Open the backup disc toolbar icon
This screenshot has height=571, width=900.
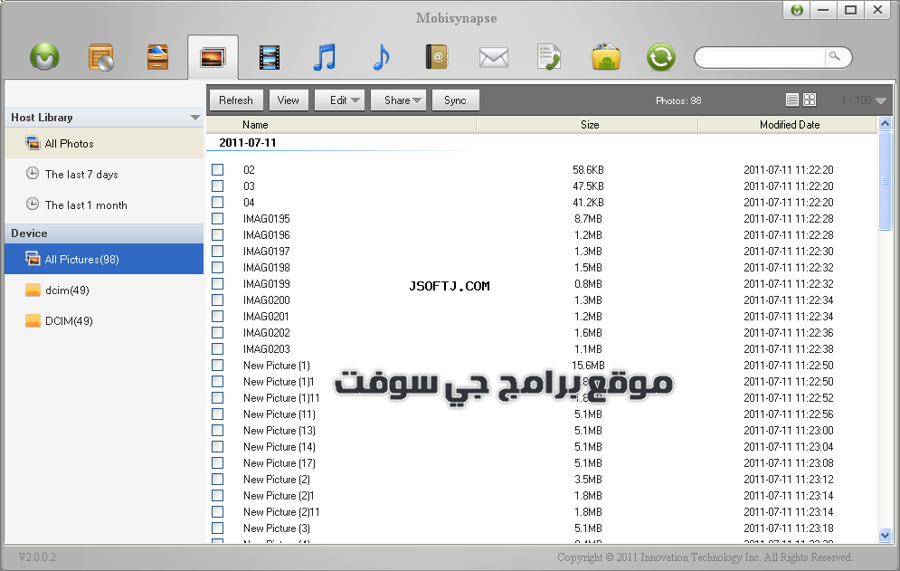click(x=101, y=57)
